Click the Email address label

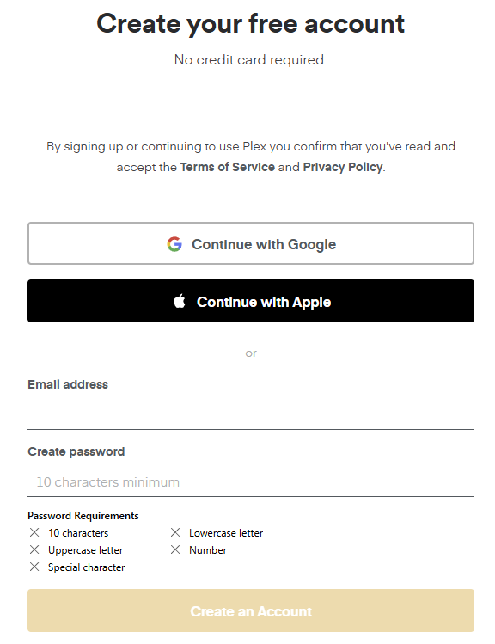pos(68,384)
